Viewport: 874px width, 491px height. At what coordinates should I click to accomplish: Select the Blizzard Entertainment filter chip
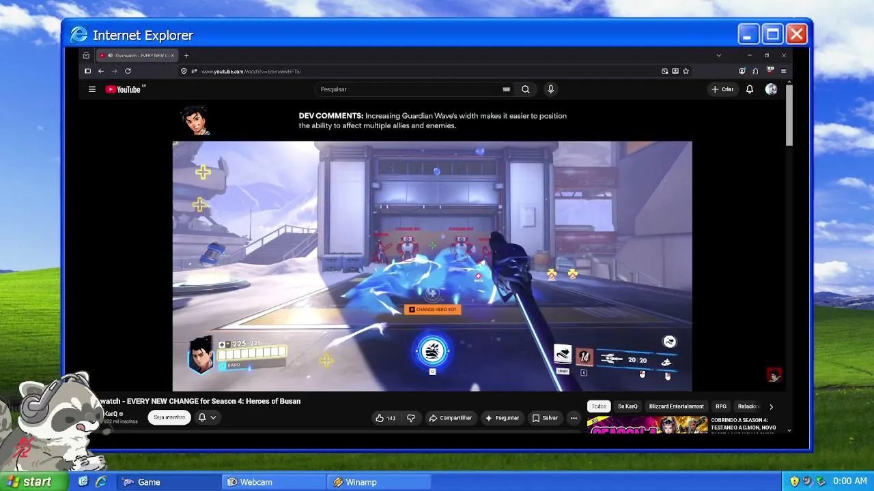[x=676, y=406]
